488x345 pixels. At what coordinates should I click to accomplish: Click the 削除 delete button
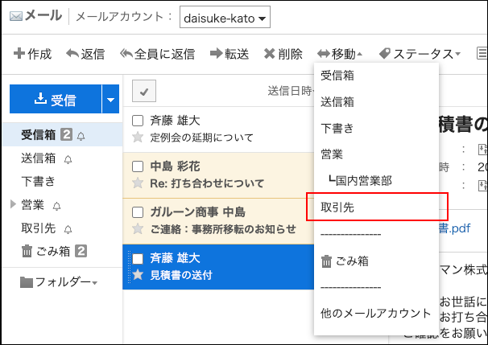[x=283, y=54]
